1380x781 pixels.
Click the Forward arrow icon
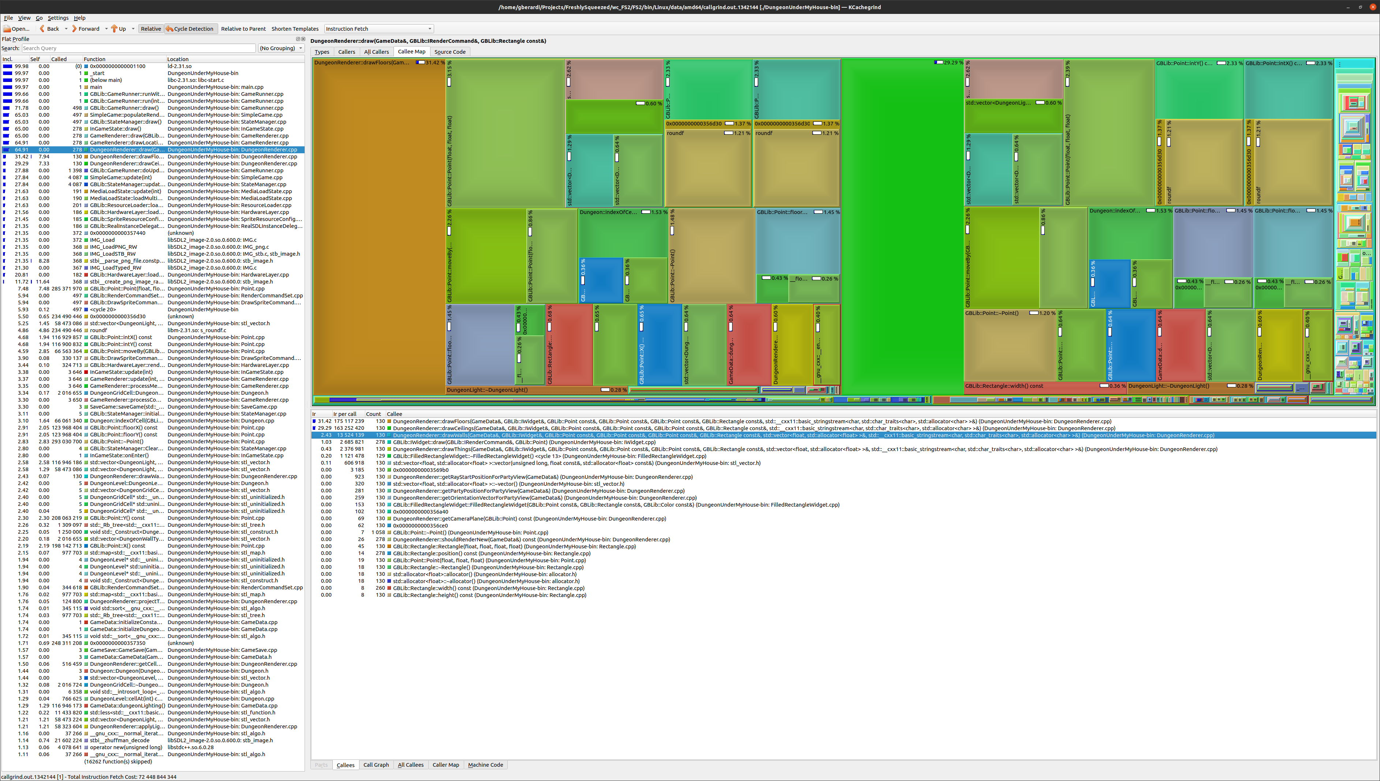pos(74,29)
